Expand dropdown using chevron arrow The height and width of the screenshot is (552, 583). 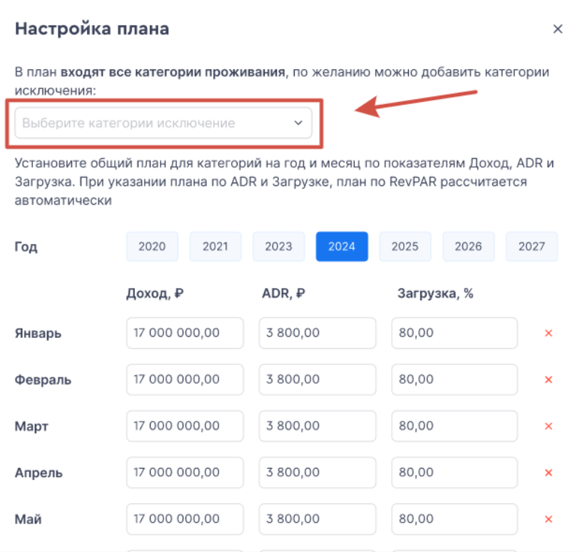[298, 123]
